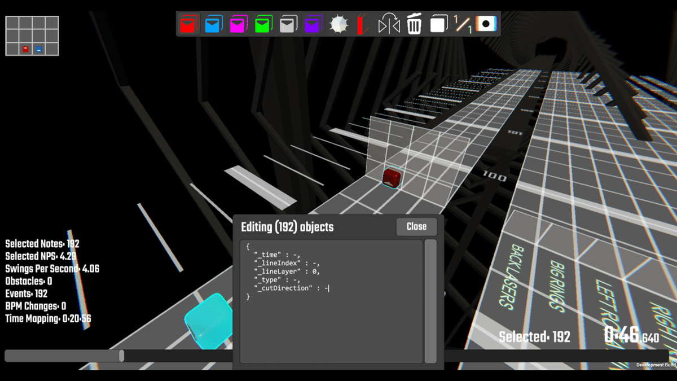Image resolution: width=677 pixels, height=381 pixels.
Task: Select the magenta note tool
Action: pyautogui.click(x=238, y=24)
